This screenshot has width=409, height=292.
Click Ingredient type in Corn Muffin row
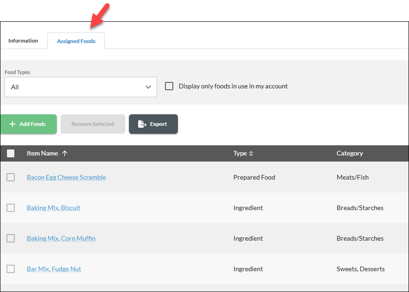(x=248, y=238)
